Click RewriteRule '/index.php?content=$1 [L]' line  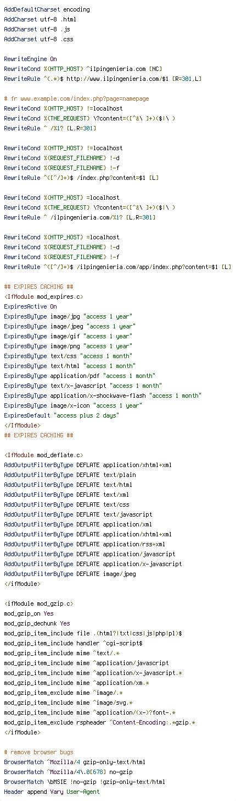(81, 178)
